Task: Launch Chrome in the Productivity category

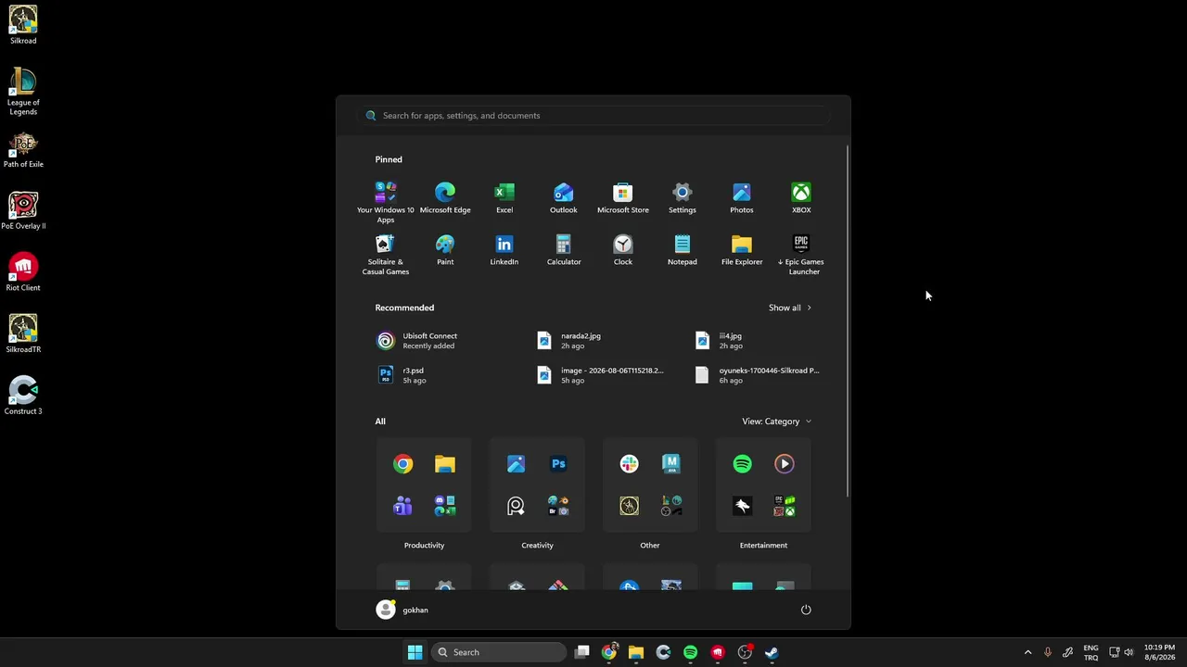Action: (x=403, y=464)
